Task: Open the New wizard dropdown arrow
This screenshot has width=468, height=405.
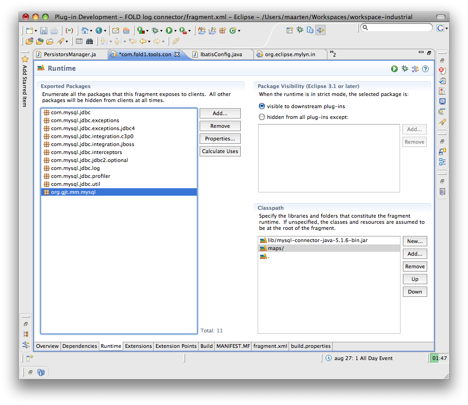Action: [36, 31]
